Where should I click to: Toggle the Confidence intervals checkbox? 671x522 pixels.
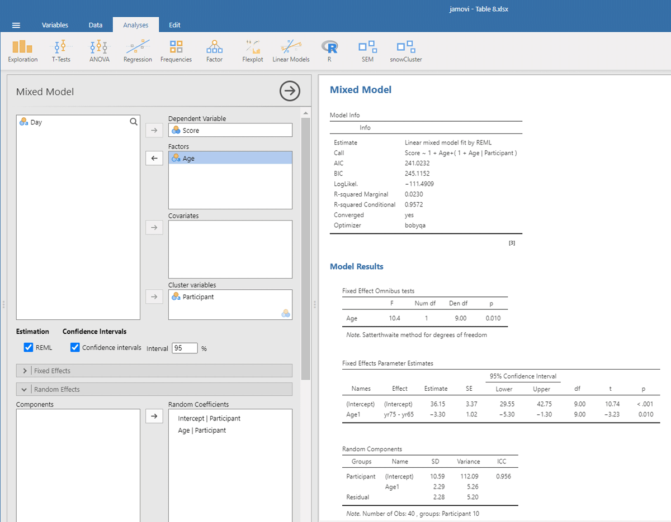[x=75, y=348]
